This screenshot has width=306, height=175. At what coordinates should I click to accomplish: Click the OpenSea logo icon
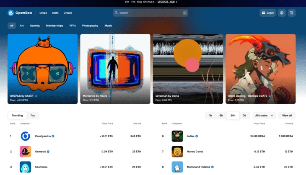[10, 13]
